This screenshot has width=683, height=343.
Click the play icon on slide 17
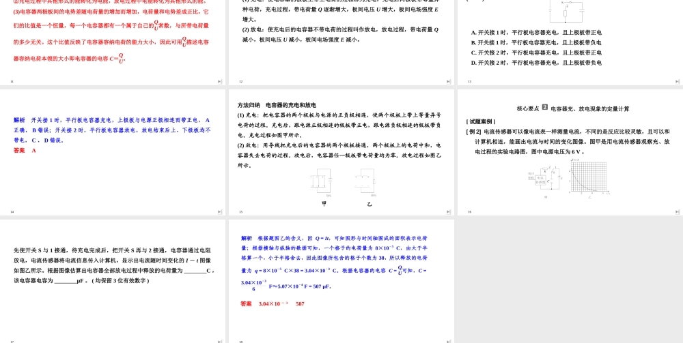[220, 341]
